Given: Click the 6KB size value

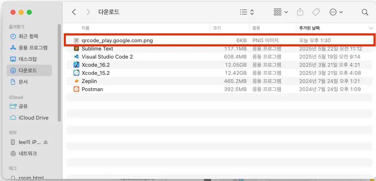Looking at the screenshot, I should [x=241, y=41].
